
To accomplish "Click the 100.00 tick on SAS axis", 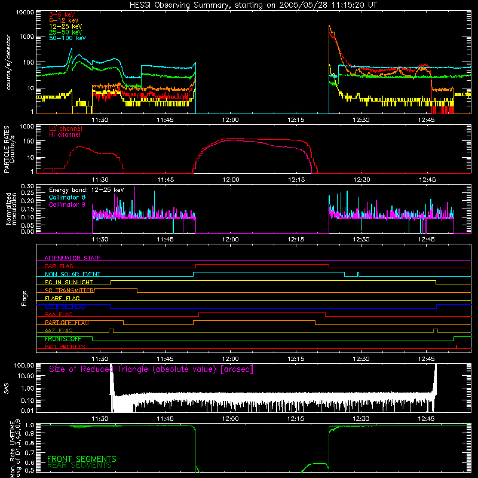I will (24, 365).
